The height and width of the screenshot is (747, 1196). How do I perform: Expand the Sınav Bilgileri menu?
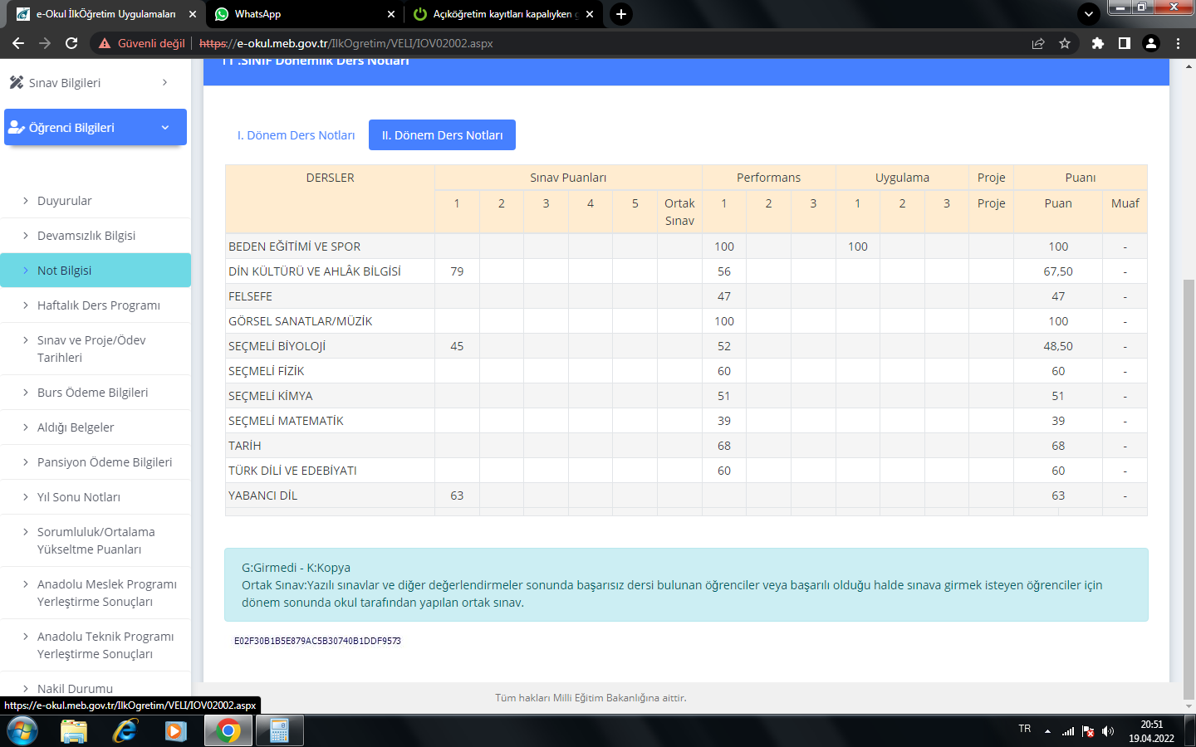tap(96, 83)
